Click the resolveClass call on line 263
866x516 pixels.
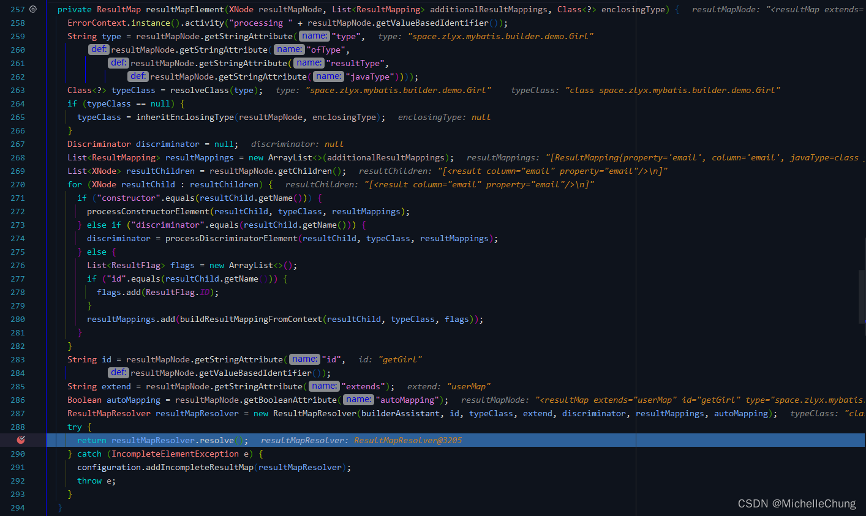coord(200,90)
